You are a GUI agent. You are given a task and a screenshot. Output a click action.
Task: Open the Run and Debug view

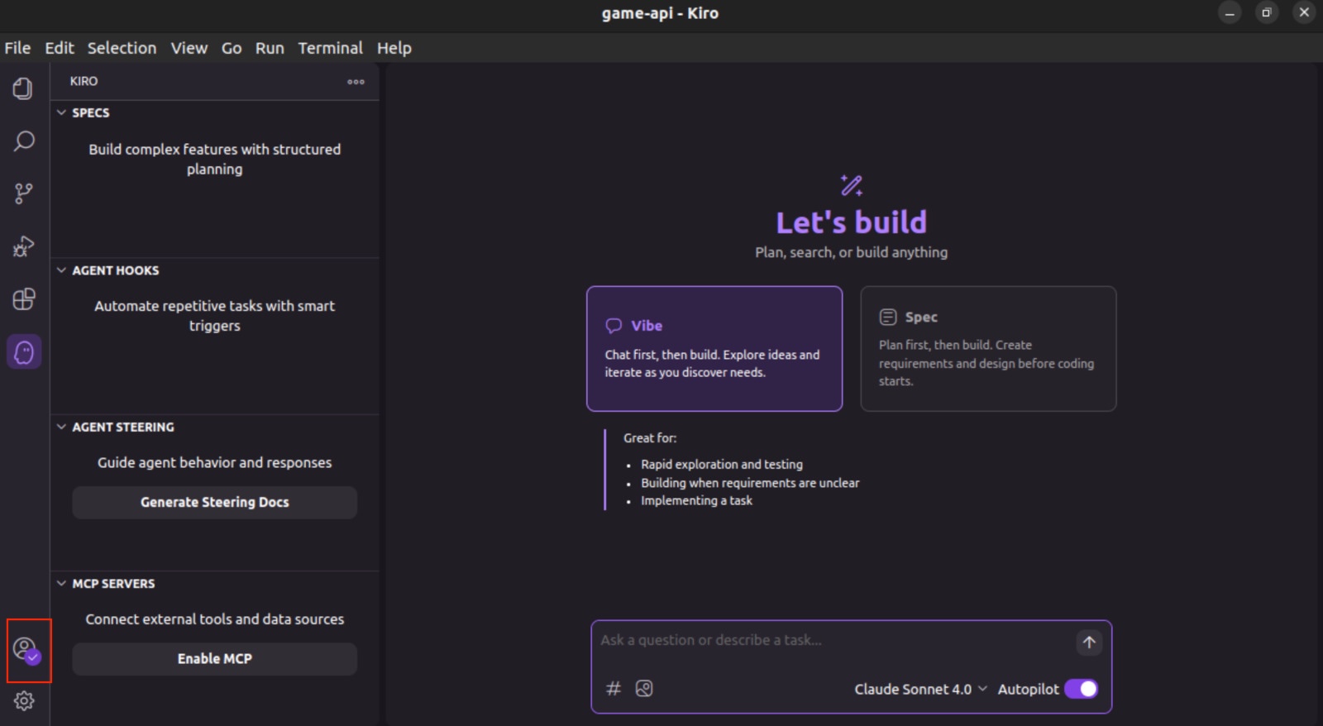click(23, 246)
